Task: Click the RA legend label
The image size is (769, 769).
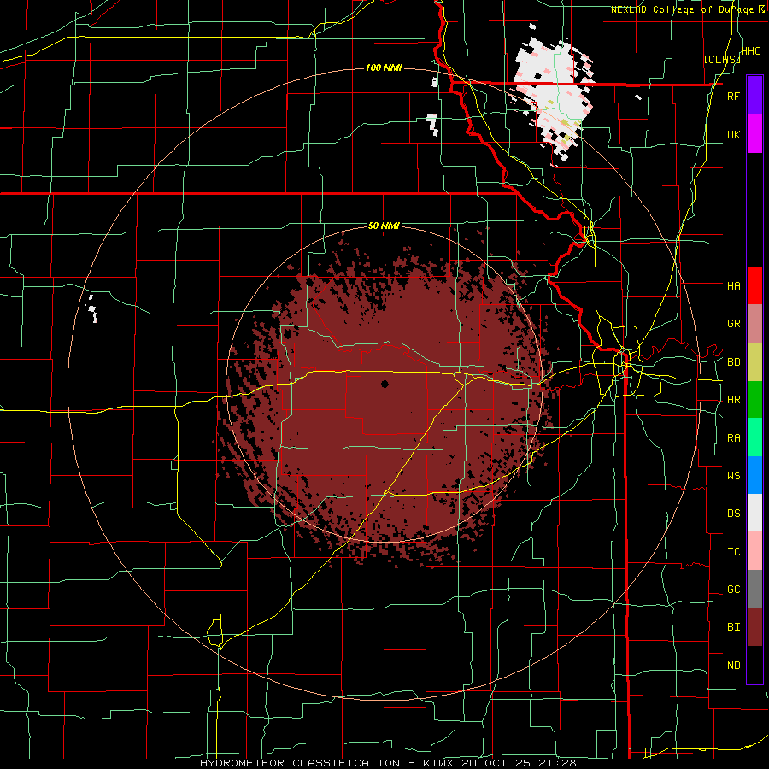Action: point(733,438)
